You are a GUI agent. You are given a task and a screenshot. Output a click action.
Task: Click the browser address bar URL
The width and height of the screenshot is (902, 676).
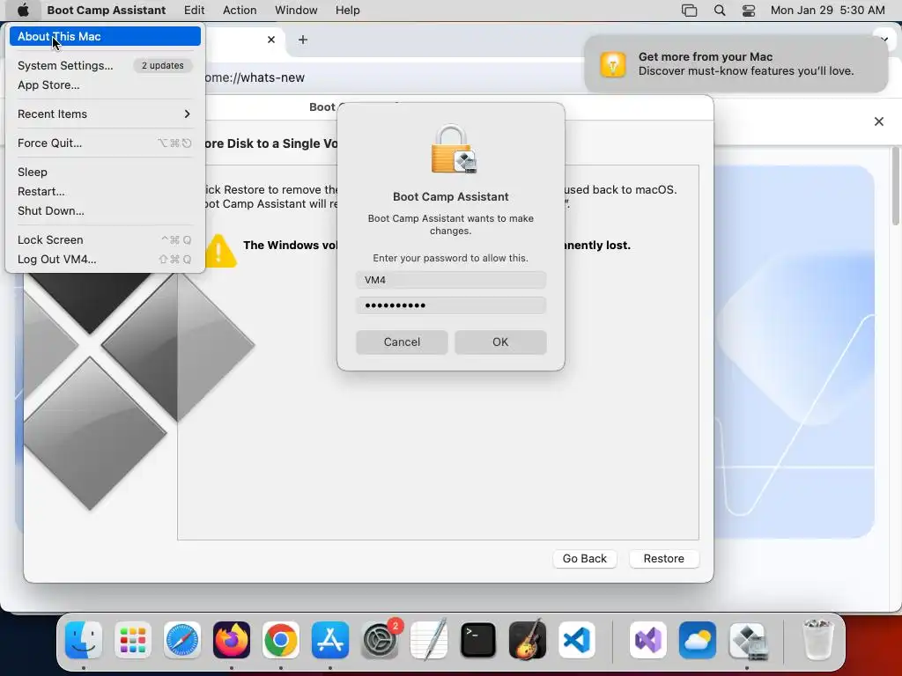255,77
